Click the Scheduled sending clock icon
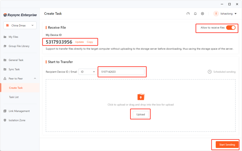The image size is (242, 151). pos(210,72)
